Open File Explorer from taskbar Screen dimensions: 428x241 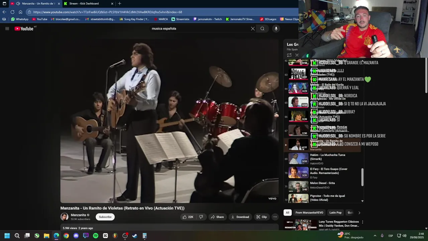tap(46, 236)
